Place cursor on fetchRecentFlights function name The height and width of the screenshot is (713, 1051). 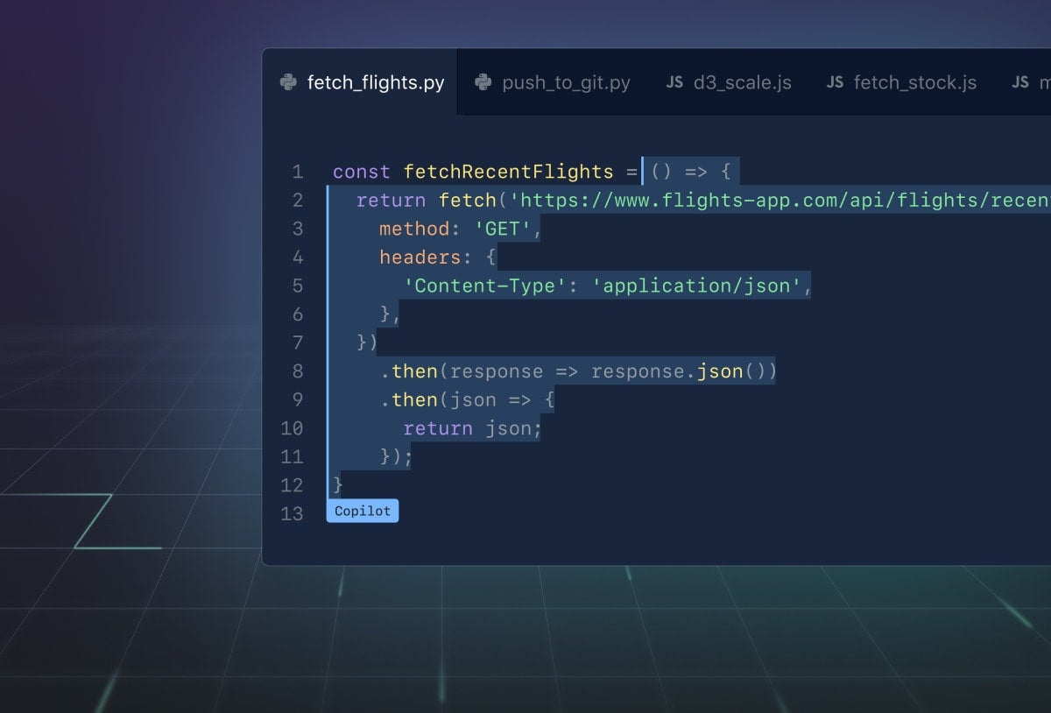pos(508,173)
